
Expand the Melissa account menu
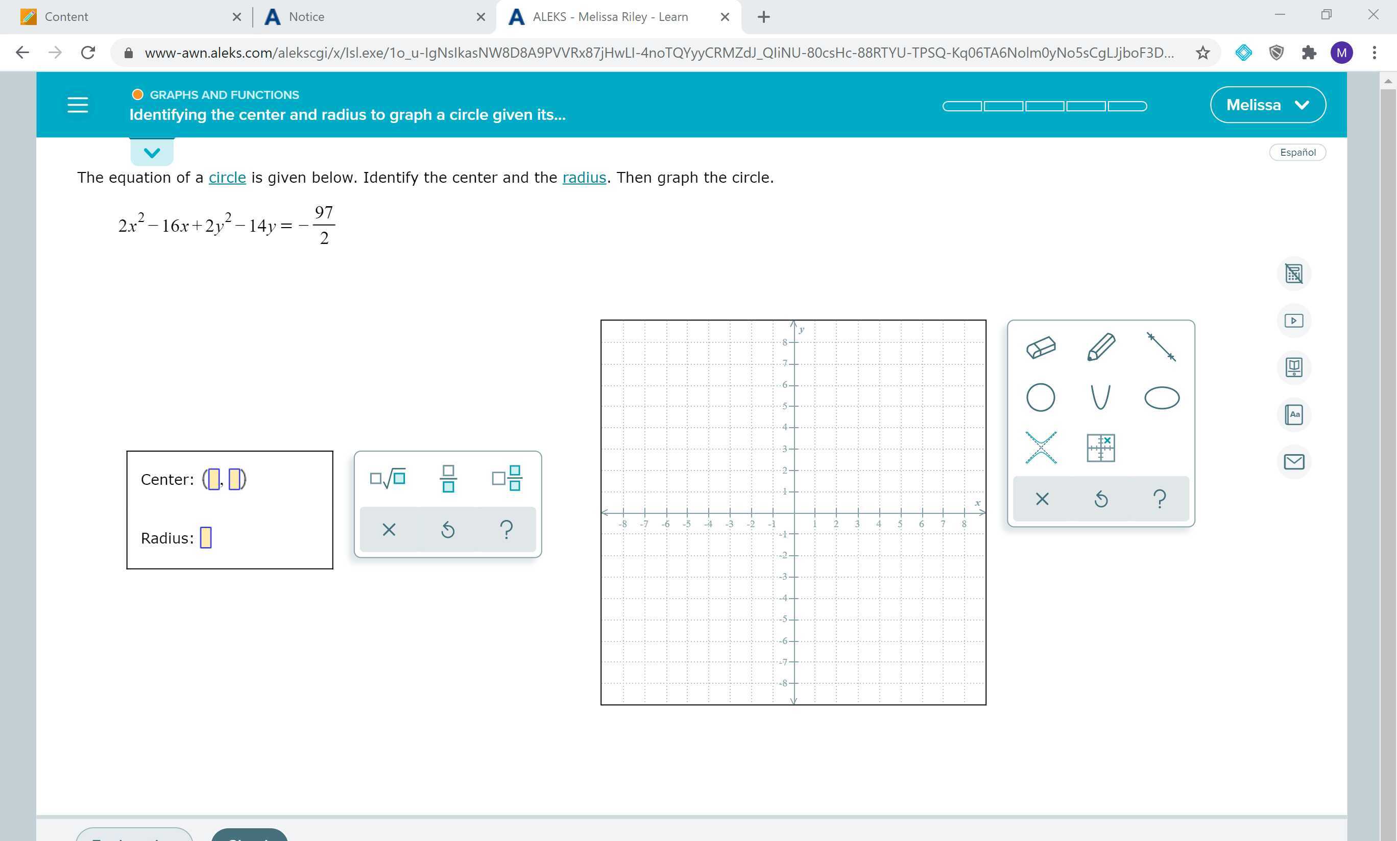tap(1268, 104)
